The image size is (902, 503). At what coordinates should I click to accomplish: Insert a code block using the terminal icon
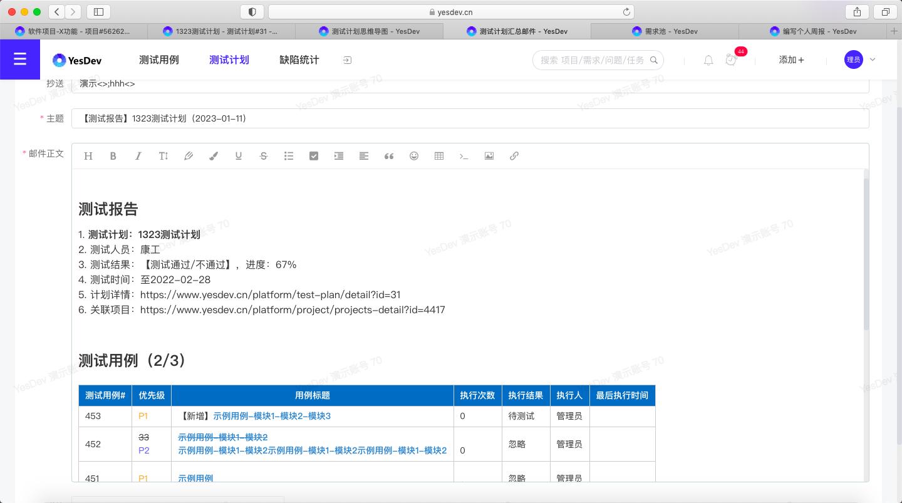464,156
